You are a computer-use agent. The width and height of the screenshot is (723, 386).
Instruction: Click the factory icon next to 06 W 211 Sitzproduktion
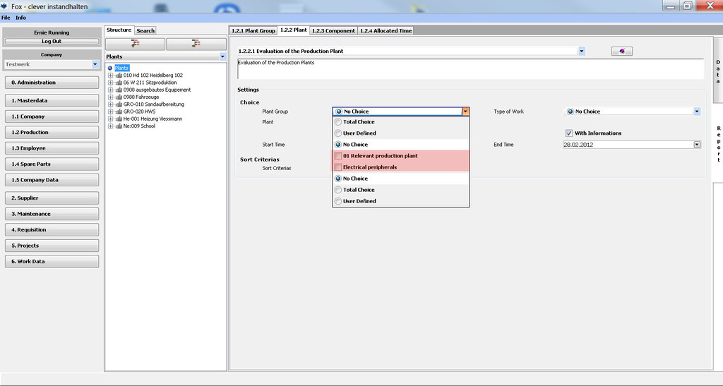coord(118,83)
